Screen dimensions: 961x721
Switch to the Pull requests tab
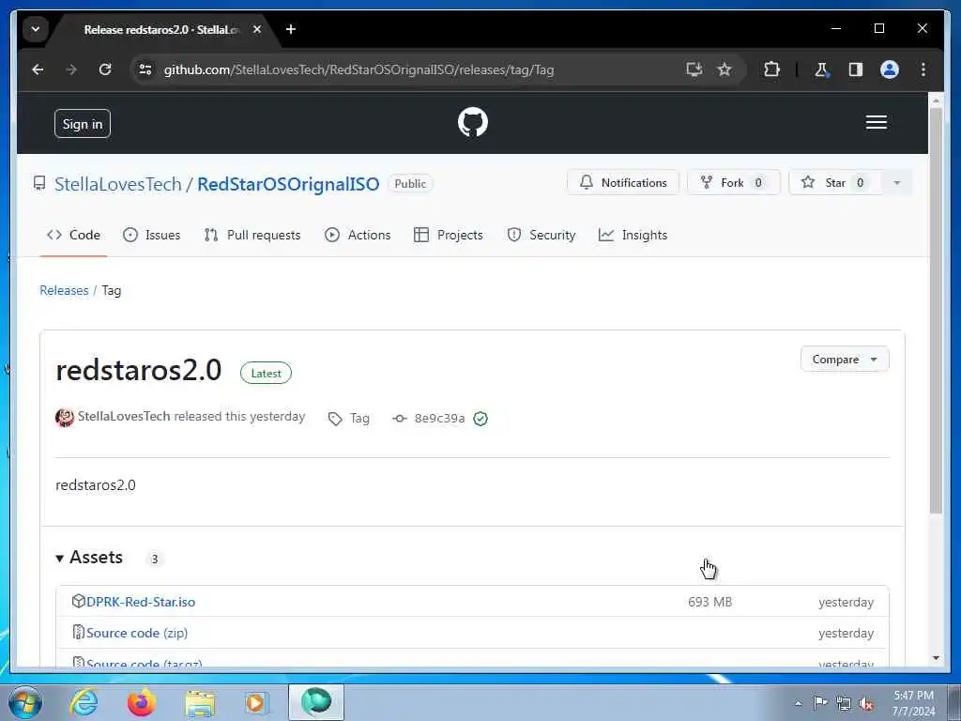[x=252, y=235]
